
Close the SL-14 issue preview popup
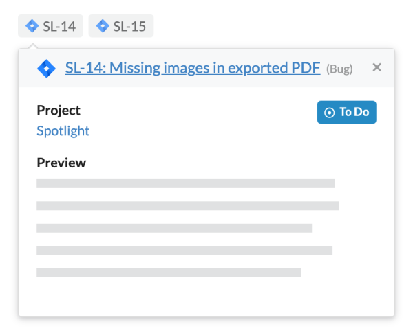tap(377, 67)
